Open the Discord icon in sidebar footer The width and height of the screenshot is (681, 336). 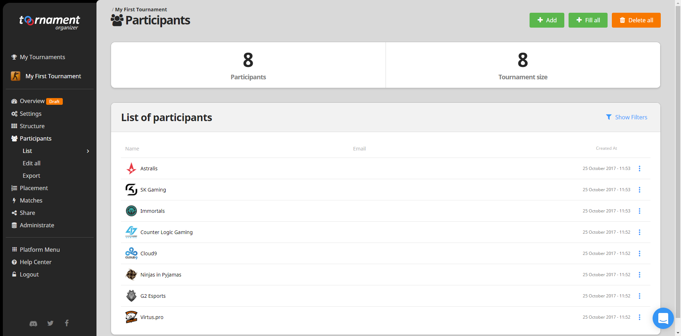click(x=33, y=323)
